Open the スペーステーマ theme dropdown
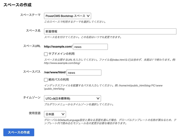This screenshot has width=180, height=139. (67, 16)
